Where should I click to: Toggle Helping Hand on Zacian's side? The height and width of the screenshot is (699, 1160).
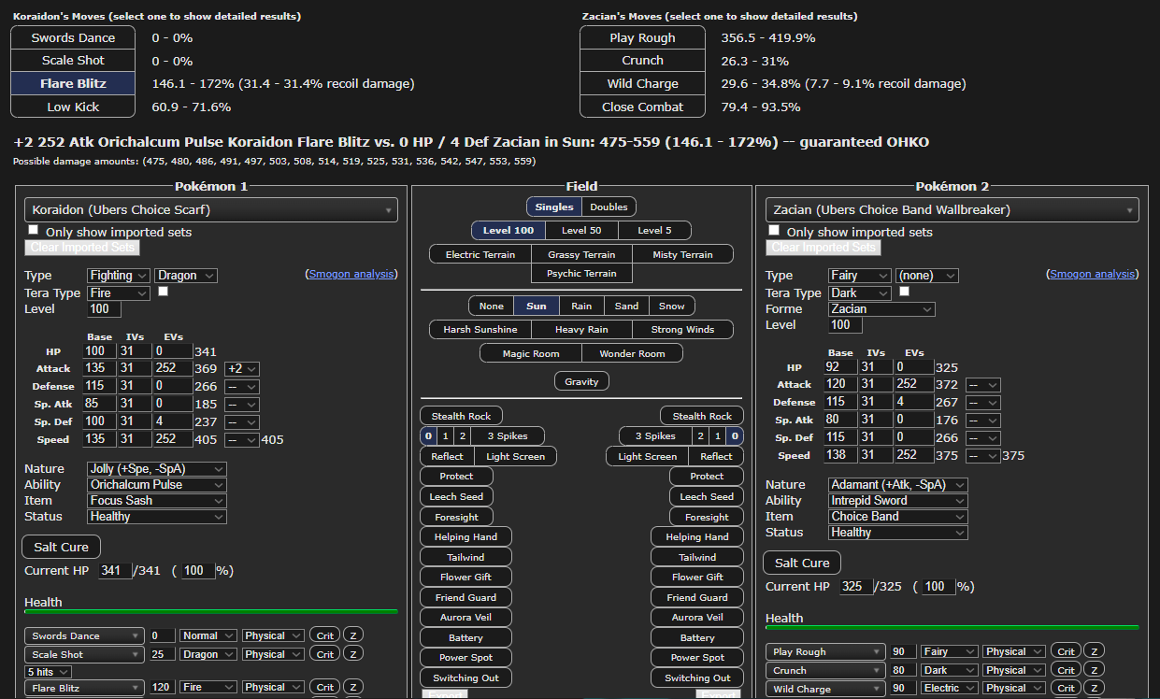697,536
